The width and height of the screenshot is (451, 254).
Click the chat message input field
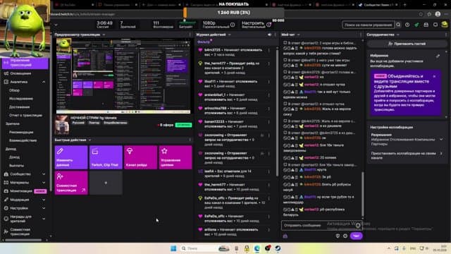tap(318, 226)
